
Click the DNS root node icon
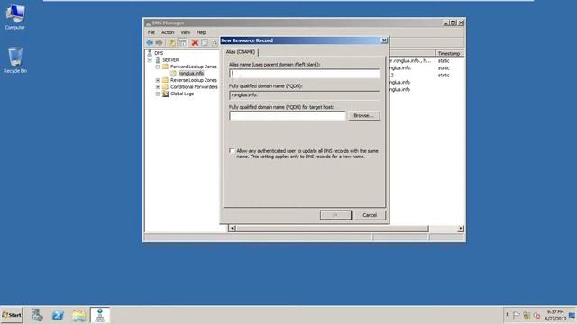[150, 53]
